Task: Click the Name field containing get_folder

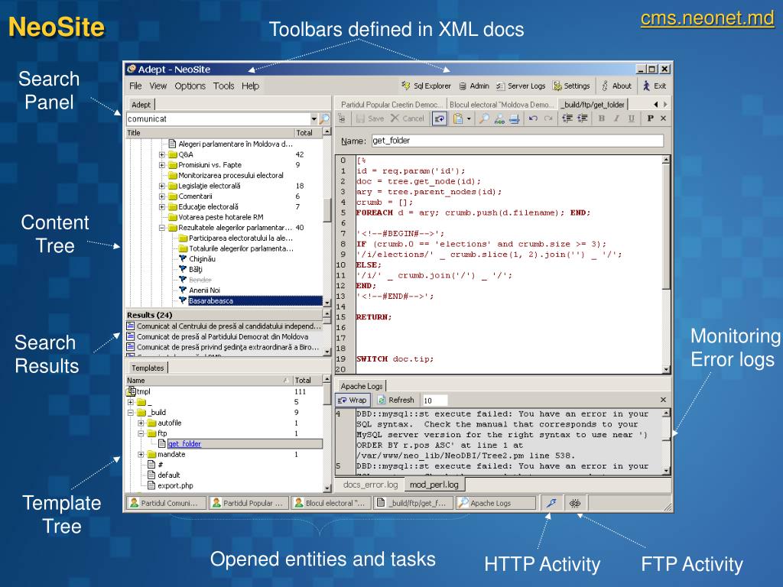Action: pos(518,141)
